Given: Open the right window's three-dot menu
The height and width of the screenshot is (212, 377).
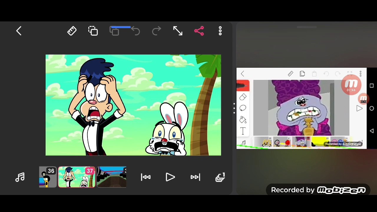Looking at the screenshot, I should pos(360,74).
